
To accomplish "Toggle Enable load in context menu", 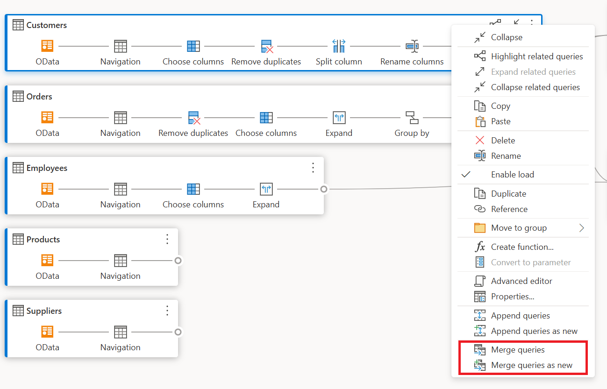I will tap(522, 175).
